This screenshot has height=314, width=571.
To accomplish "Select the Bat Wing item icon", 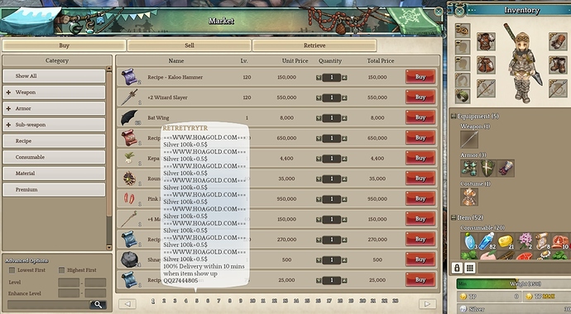I will (x=130, y=117).
